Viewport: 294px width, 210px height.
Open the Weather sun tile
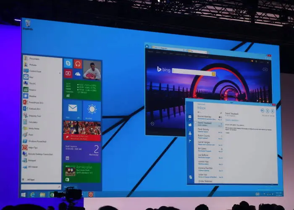(92, 111)
